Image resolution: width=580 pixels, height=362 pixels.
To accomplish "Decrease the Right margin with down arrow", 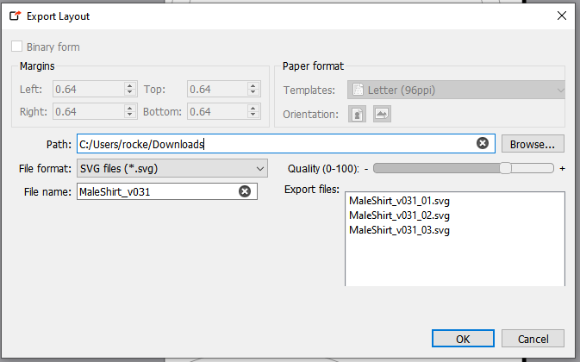I will pyautogui.click(x=129, y=115).
